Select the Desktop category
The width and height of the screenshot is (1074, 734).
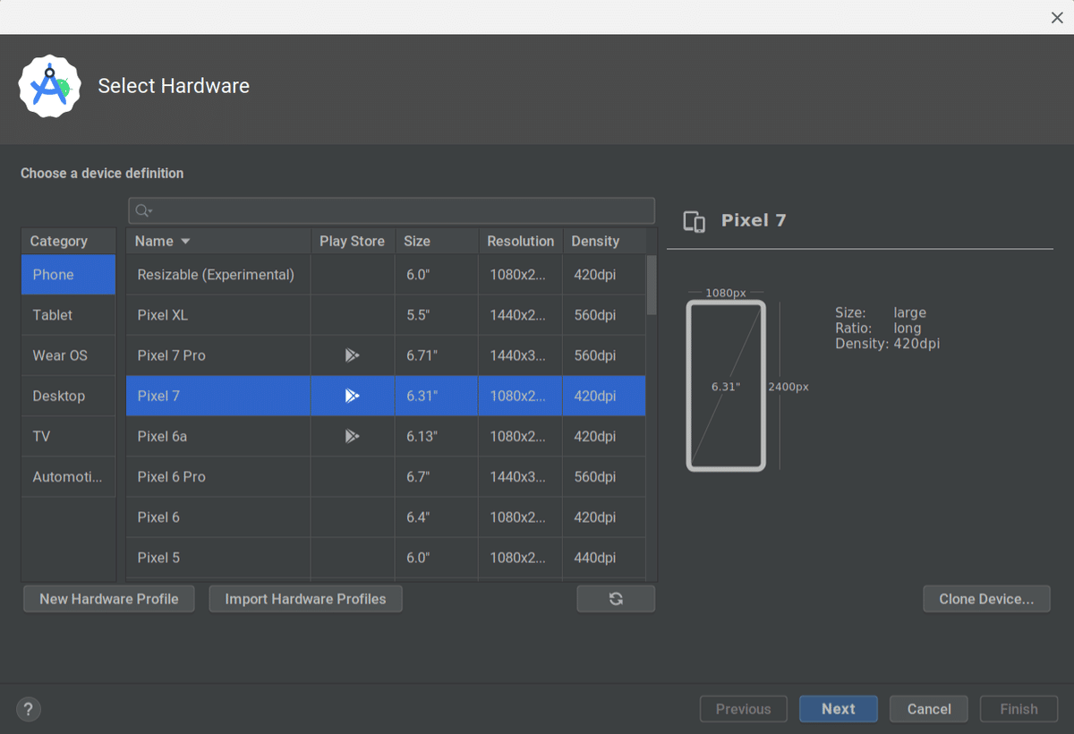coord(68,396)
